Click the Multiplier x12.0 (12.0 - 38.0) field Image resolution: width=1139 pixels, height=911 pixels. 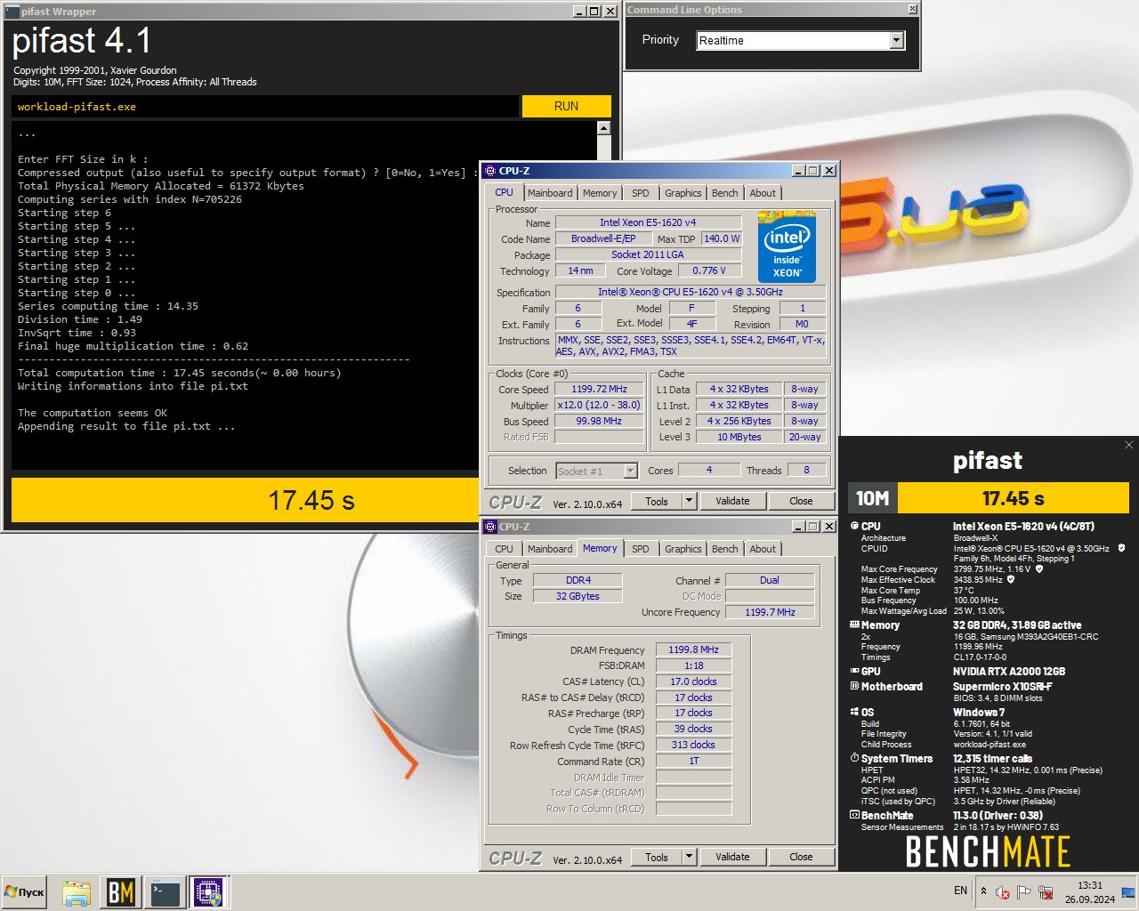pyautogui.click(x=599, y=405)
